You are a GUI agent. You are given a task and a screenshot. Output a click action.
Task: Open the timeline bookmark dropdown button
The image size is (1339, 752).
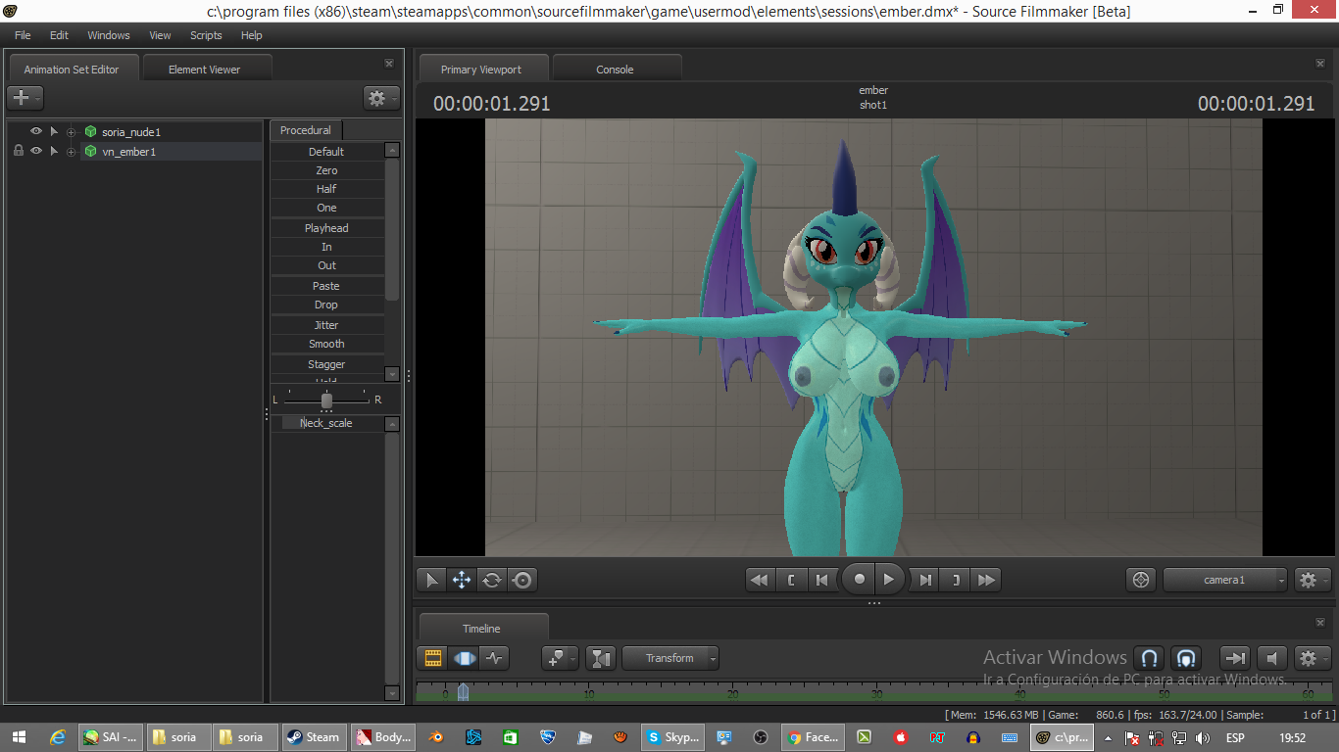[560, 658]
